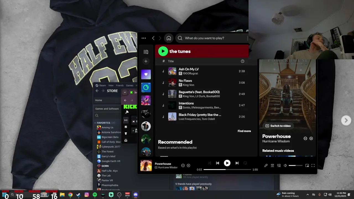Select the Ash On My LV track
Screen dimensions: 354x199
point(206,71)
